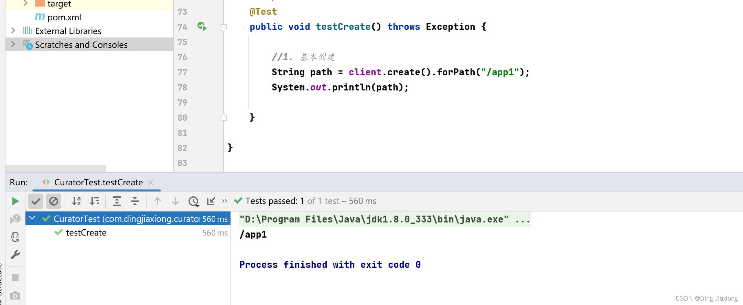The image size is (743, 305).
Task: Open test history clock icon
Action: tap(194, 201)
